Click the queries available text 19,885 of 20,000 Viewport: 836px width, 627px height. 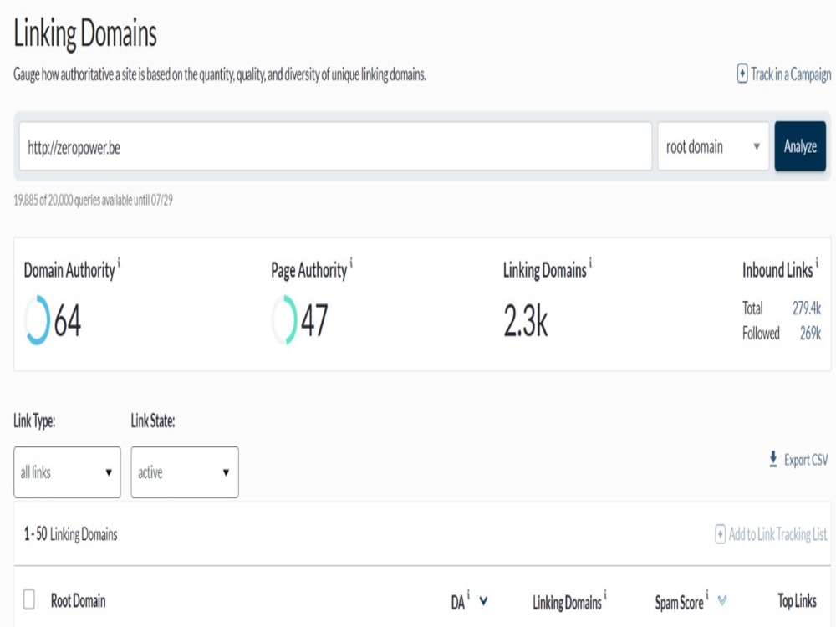93,201
